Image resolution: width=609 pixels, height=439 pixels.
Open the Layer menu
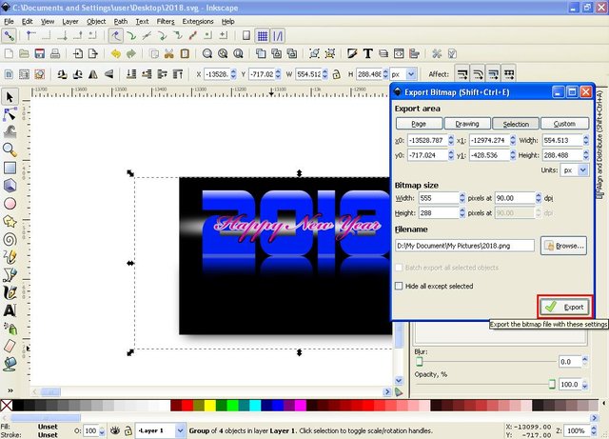[70, 21]
